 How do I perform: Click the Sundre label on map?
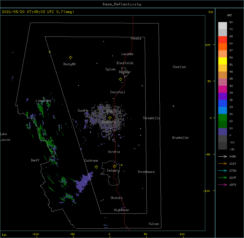83,111
